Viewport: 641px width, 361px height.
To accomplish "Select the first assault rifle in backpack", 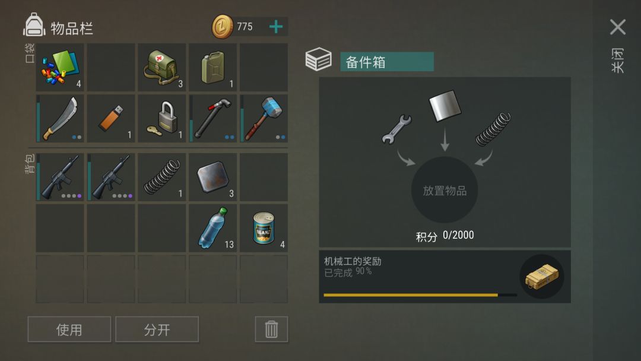I will pyautogui.click(x=60, y=177).
